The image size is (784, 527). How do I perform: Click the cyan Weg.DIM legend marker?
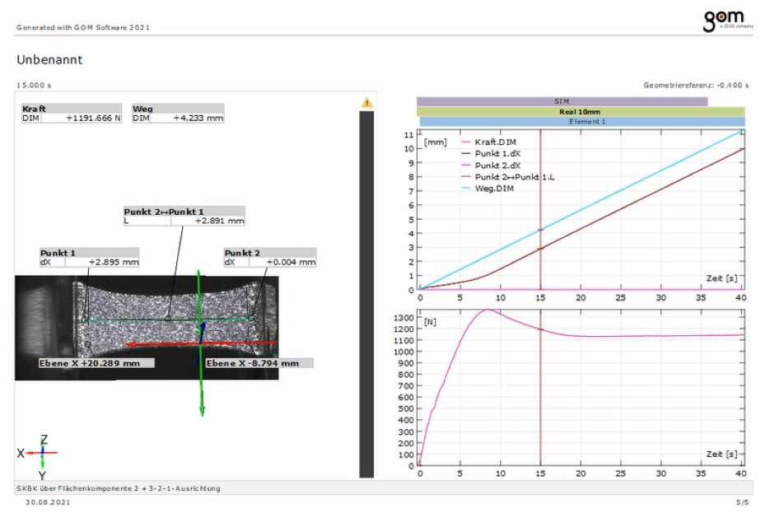465,186
